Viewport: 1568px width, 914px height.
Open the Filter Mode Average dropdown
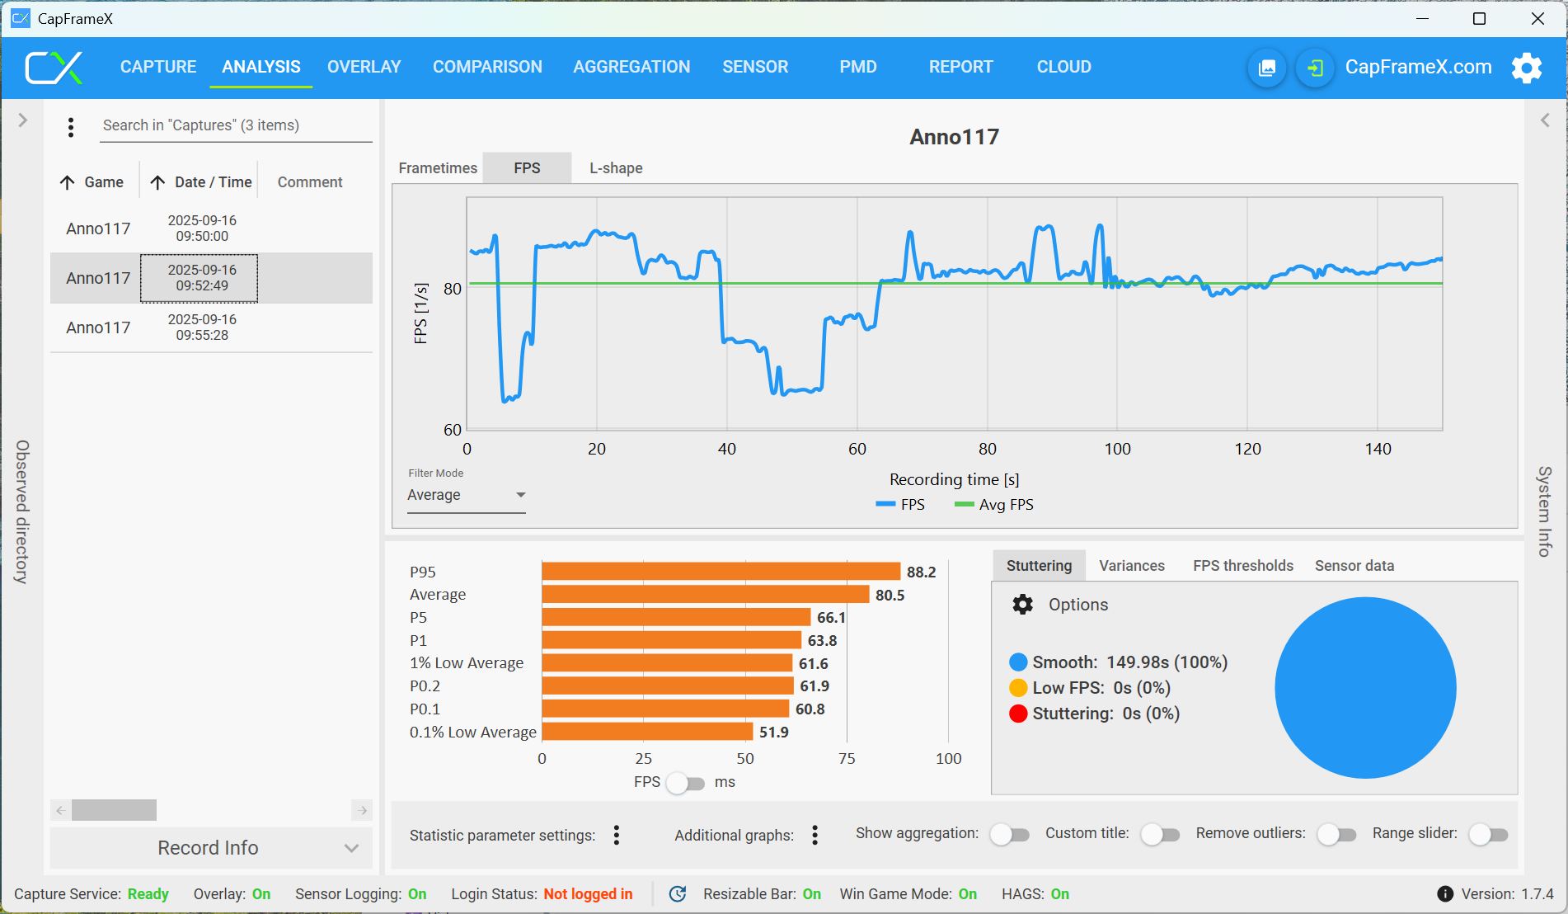[467, 495]
